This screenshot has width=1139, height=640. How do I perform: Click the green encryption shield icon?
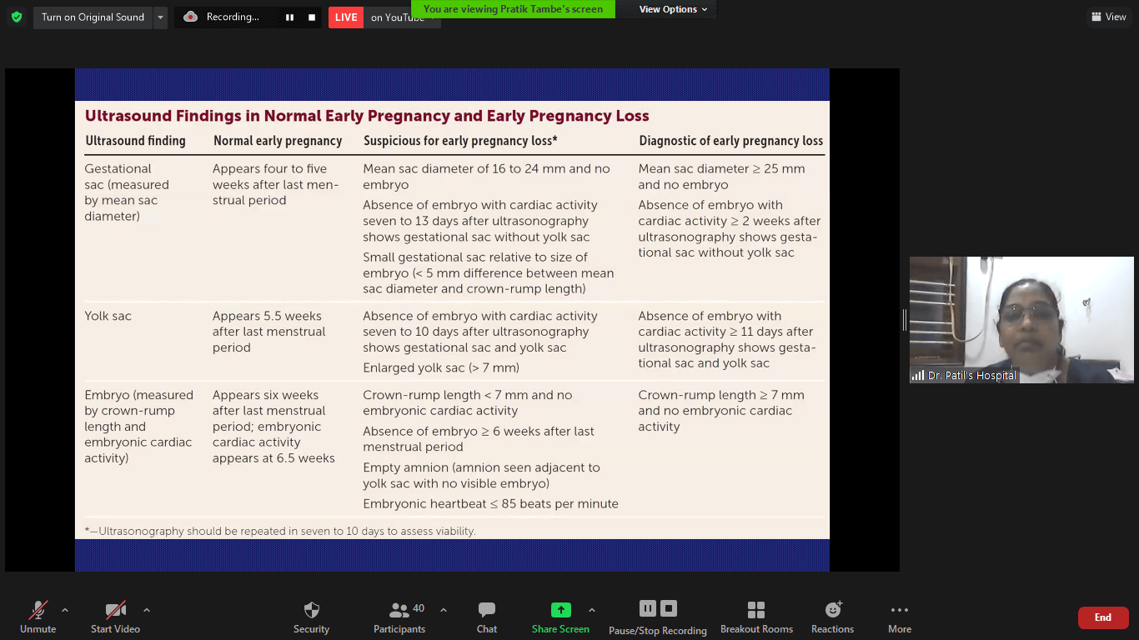coord(17,17)
